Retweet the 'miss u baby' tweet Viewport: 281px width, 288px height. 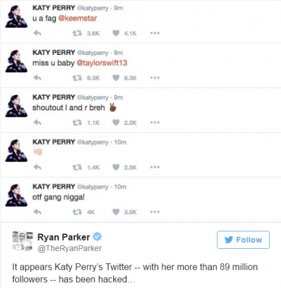(x=77, y=78)
